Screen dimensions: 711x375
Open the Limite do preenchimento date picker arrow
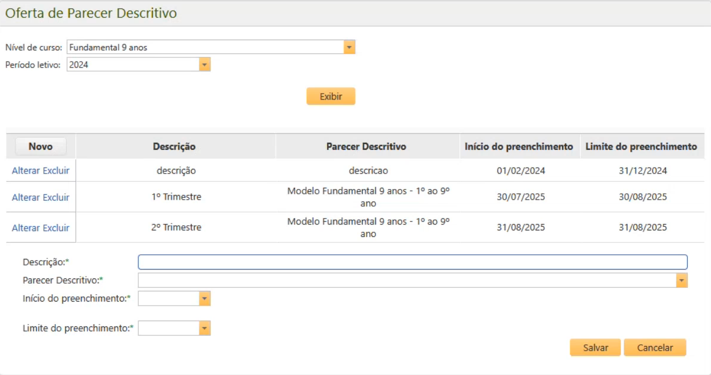click(x=204, y=328)
